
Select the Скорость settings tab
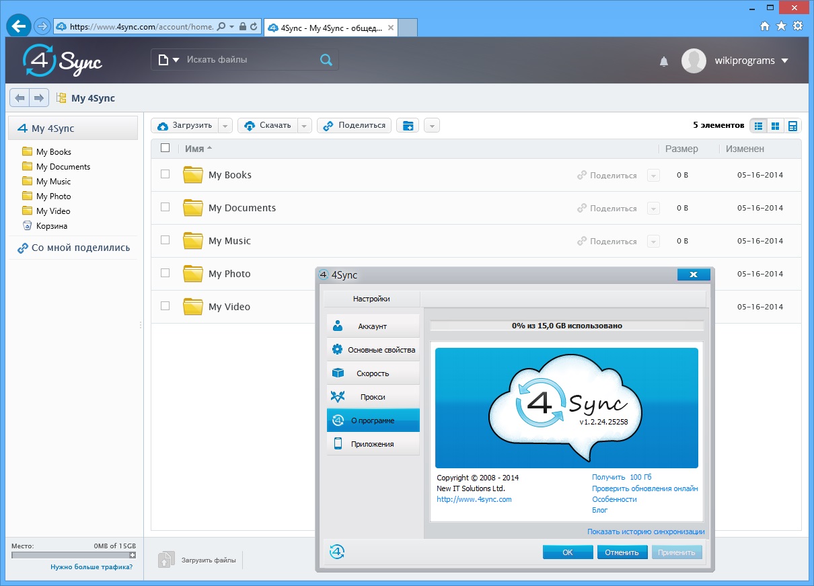pos(373,373)
